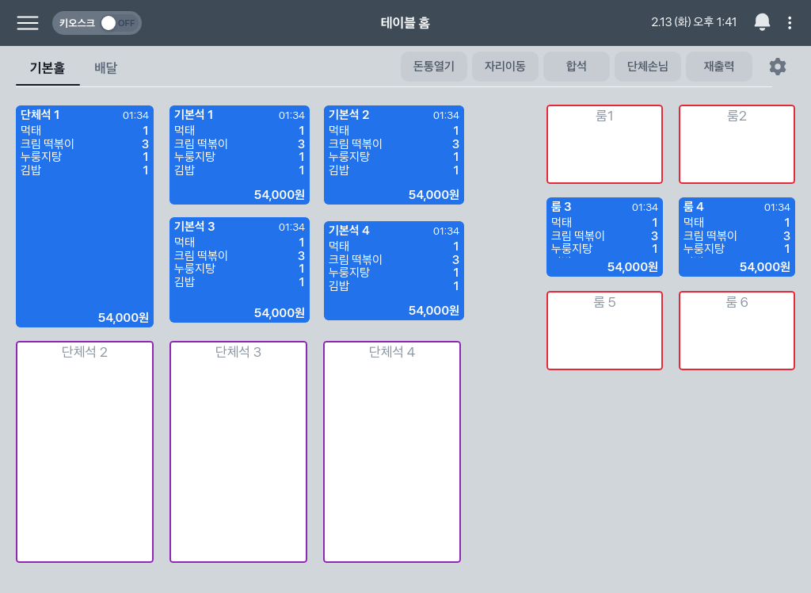
Task: Select the empty 룸 6 table
Action: (x=737, y=331)
